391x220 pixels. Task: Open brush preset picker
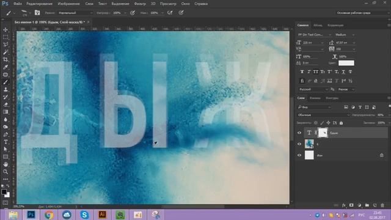tap(25, 12)
